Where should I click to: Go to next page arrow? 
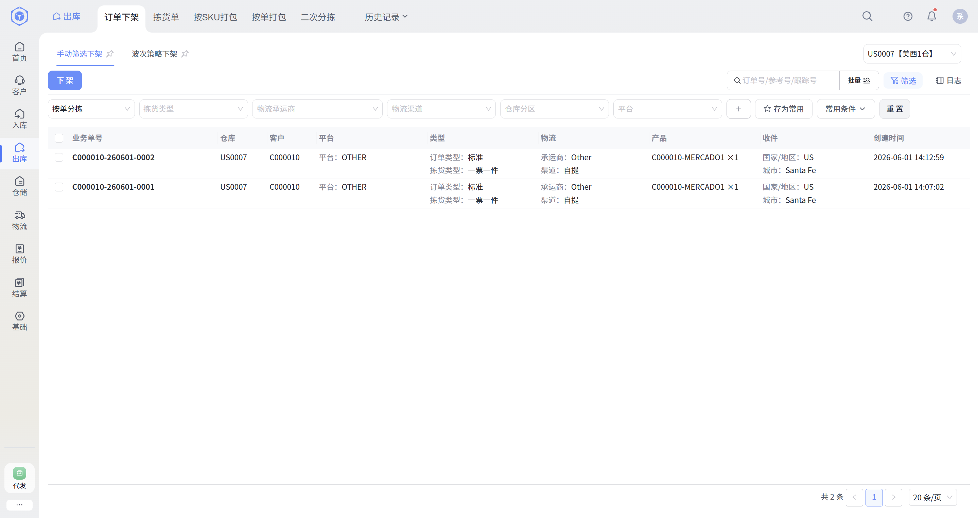click(893, 497)
